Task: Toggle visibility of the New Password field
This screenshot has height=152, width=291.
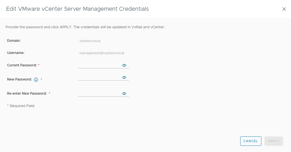Action: click(124, 77)
